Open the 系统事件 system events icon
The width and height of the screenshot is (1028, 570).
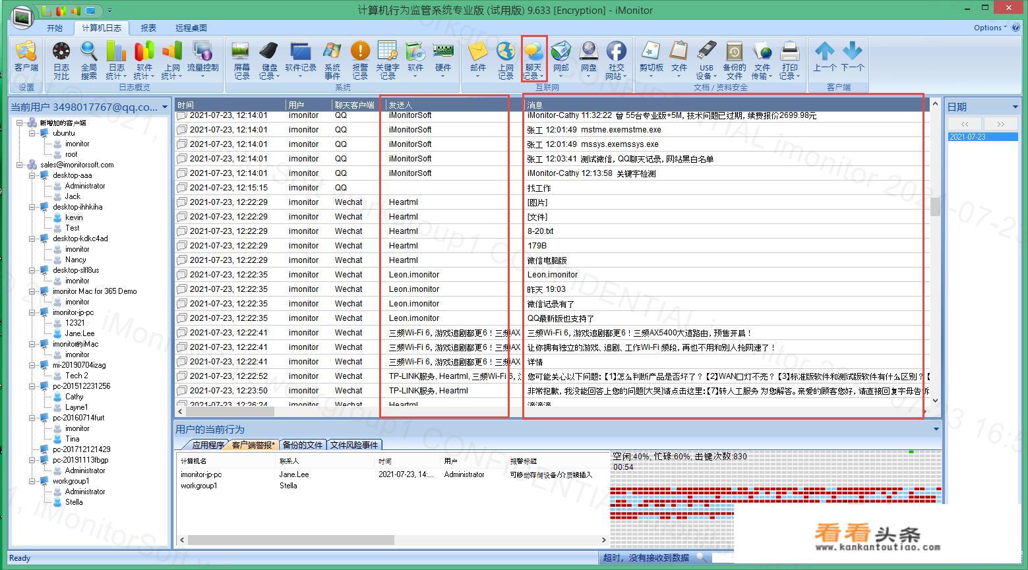[x=332, y=60]
